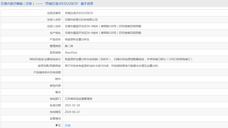228x128 pixels.
Task: Click the 注册人名称 label
Action: click(x=54, y=20)
